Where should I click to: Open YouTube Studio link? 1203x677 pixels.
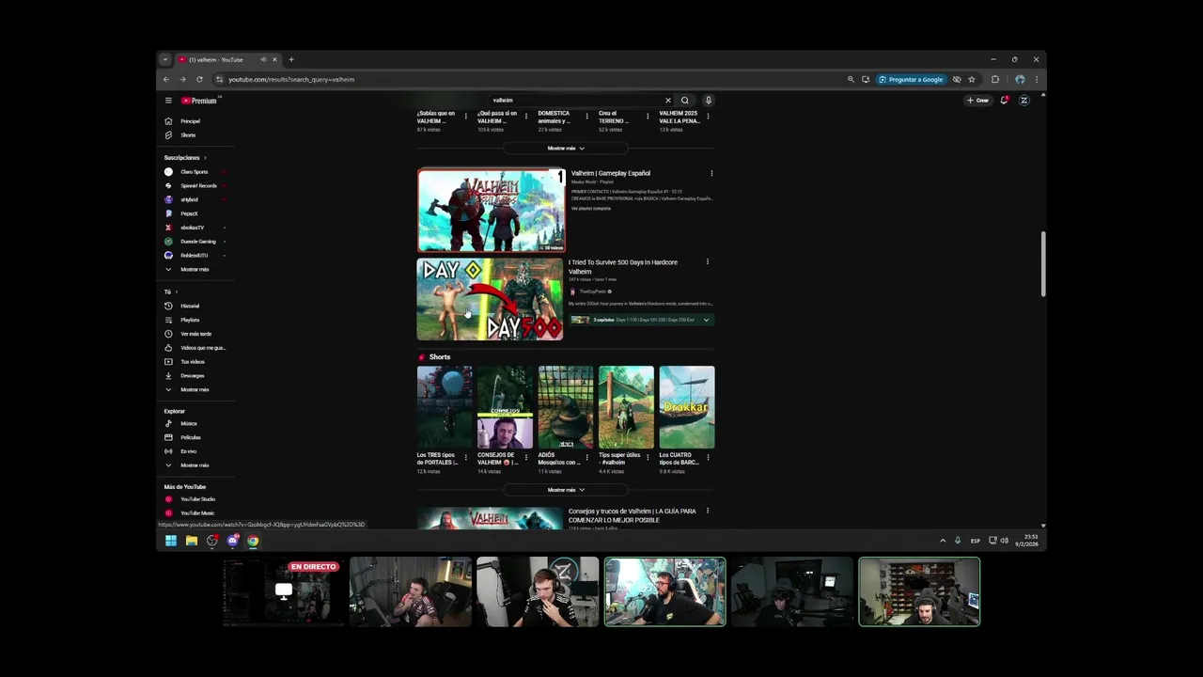click(197, 499)
